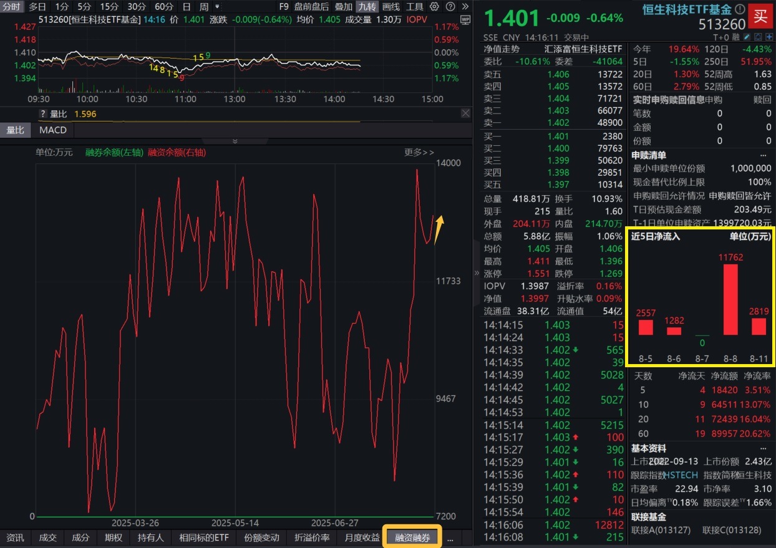Collapse the panel using the double-chevron handle

click(235, 142)
